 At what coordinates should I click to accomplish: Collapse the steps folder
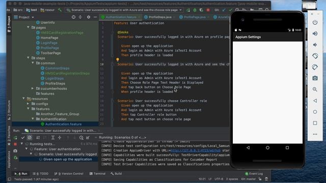(29, 57)
